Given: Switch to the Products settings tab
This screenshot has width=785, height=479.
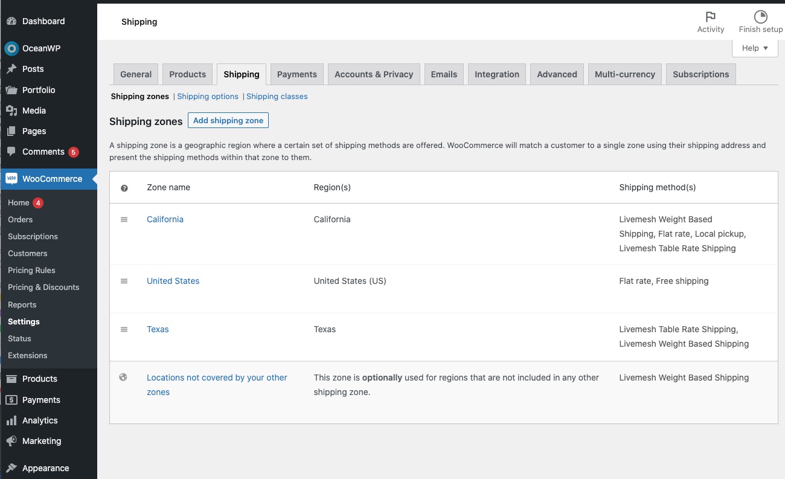Looking at the screenshot, I should click(x=188, y=74).
